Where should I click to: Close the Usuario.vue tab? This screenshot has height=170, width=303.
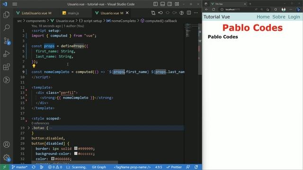(x=127, y=13)
